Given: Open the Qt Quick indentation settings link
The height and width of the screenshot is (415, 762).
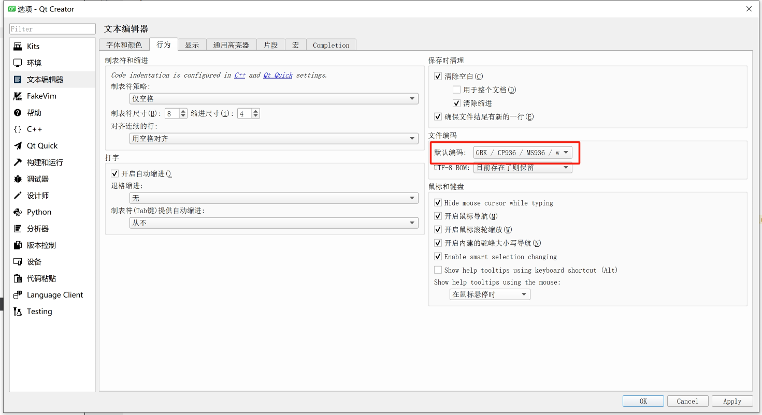Looking at the screenshot, I should [x=278, y=75].
